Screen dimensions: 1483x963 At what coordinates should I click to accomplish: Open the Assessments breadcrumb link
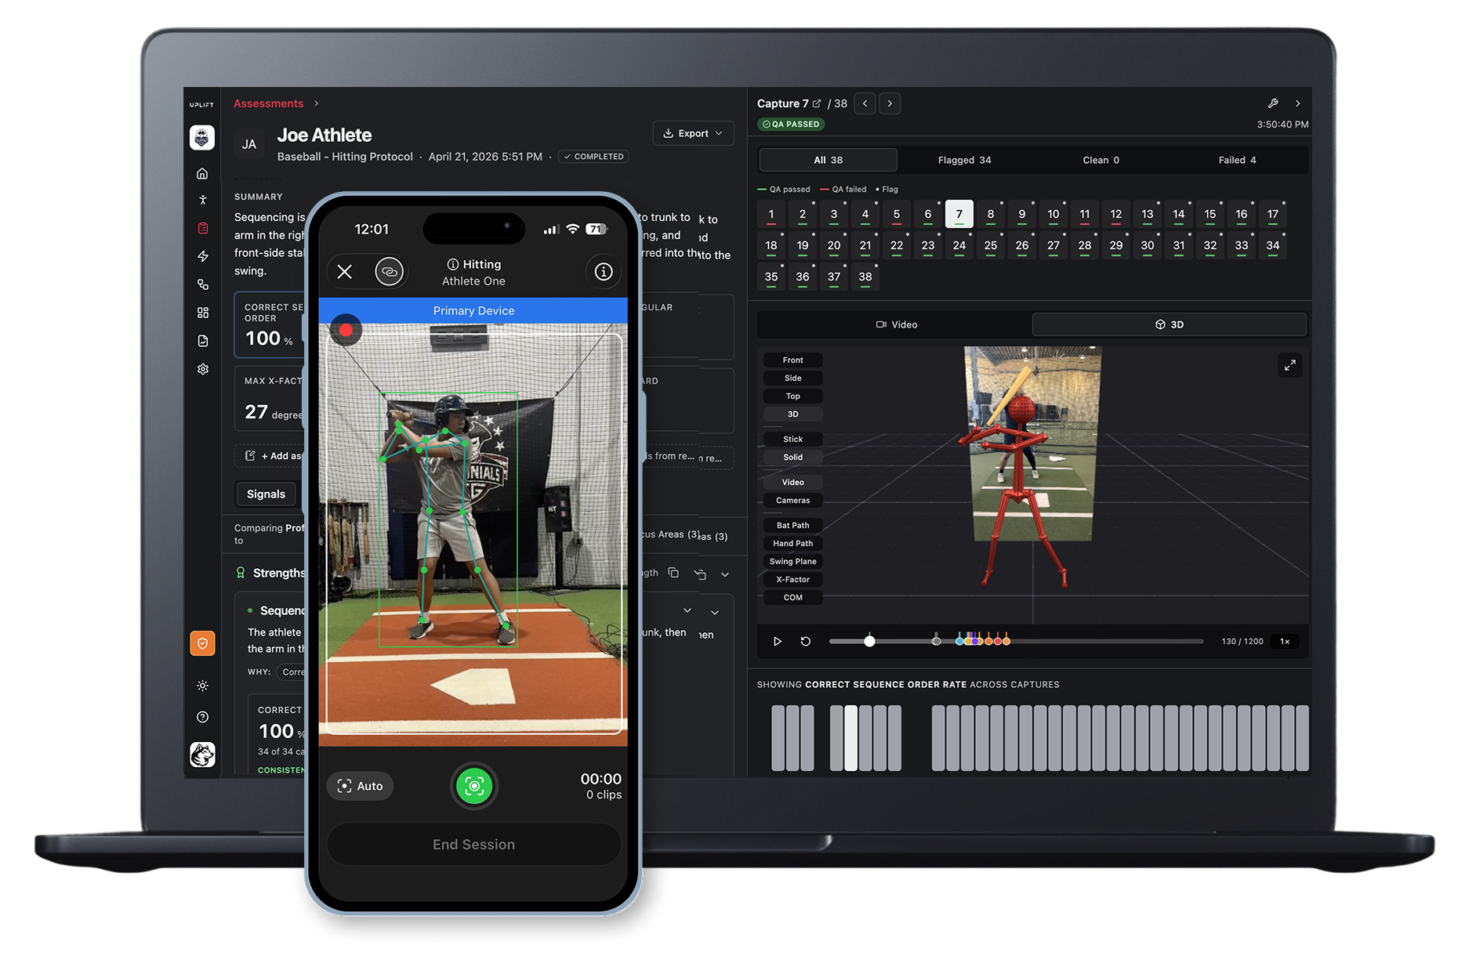pyautogui.click(x=268, y=103)
